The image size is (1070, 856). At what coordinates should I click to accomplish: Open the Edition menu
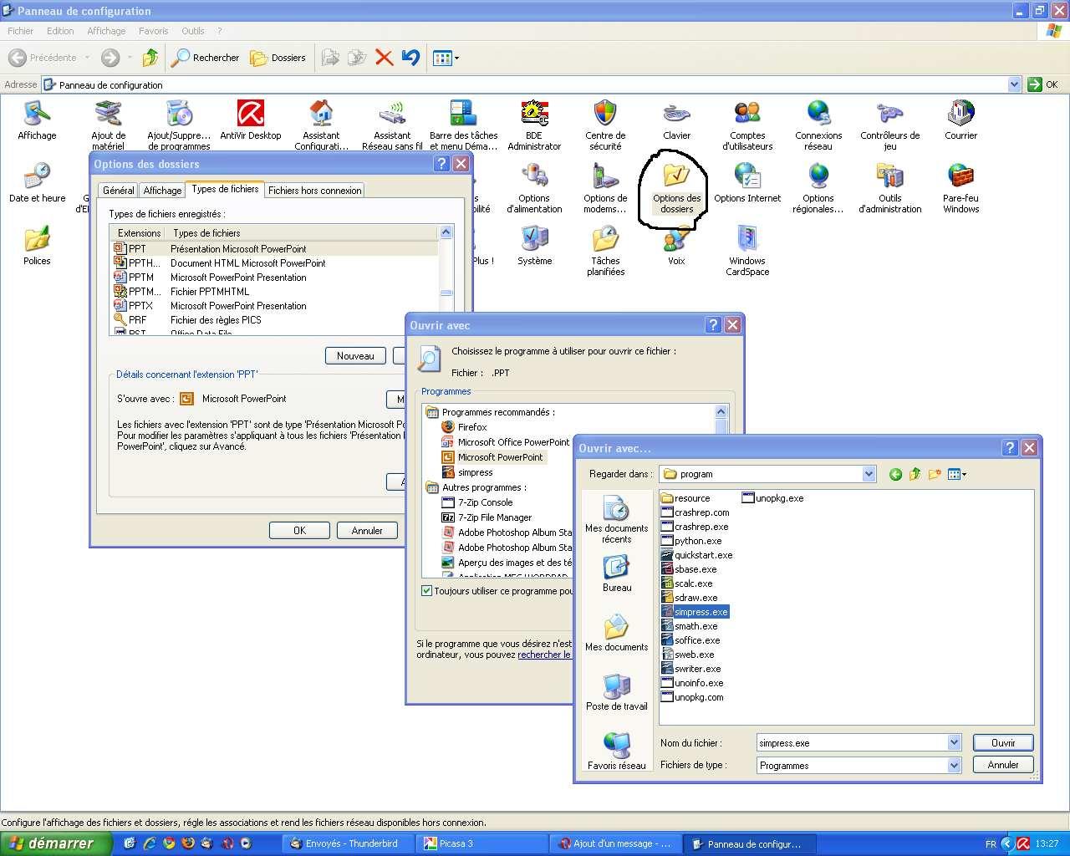[x=60, y=31]
